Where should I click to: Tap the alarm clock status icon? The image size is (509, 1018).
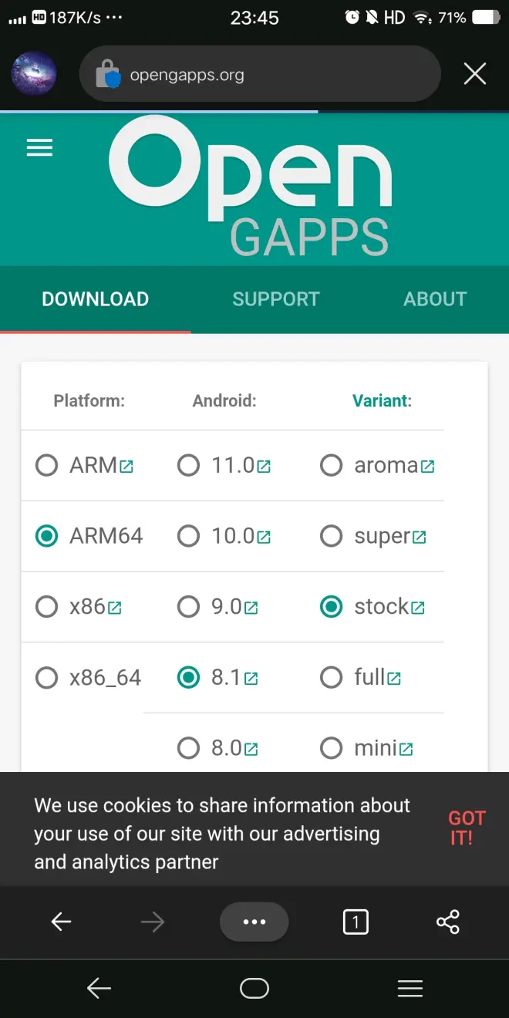[352, 17]
